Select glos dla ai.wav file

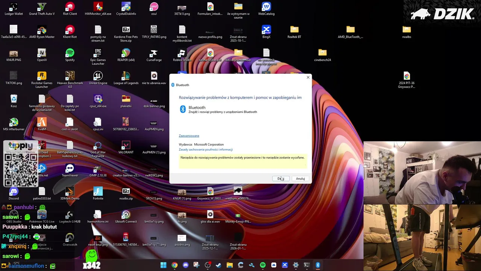(210, 217)
